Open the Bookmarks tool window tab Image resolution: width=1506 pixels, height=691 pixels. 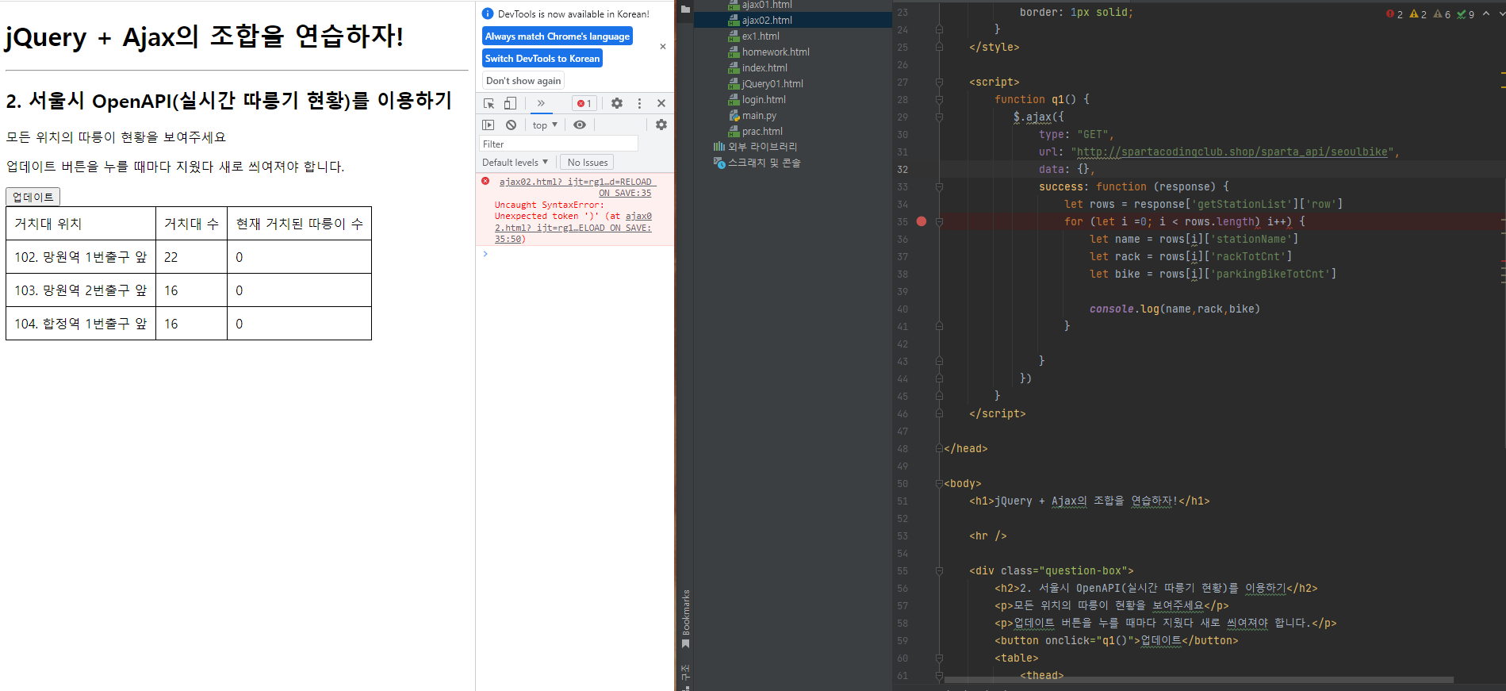tap(685, 619)
